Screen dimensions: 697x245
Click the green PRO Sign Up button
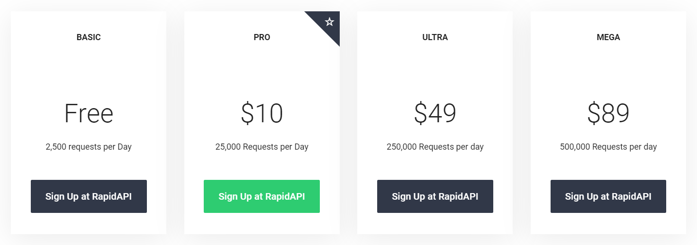(x=262, y=196)
